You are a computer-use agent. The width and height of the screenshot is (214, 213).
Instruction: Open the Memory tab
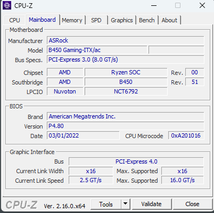coord(72,20)
